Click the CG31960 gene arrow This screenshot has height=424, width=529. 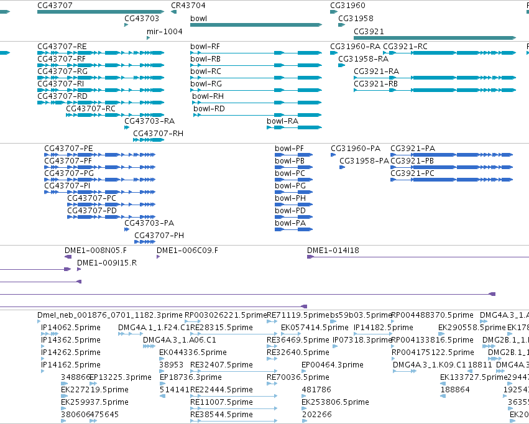point(334,12)
